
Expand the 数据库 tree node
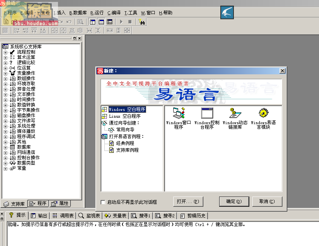point(6,148)
